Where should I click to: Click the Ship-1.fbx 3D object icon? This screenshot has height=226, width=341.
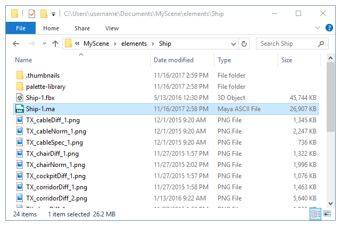20,98
